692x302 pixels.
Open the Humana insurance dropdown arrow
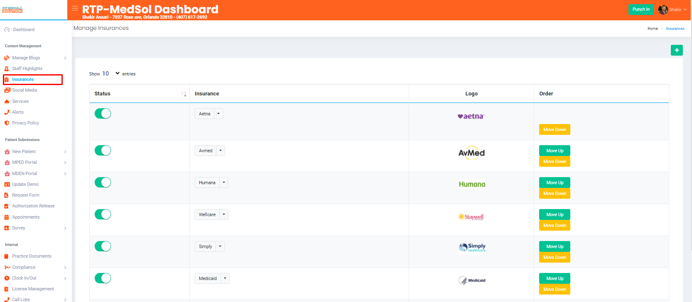(224, 183)
